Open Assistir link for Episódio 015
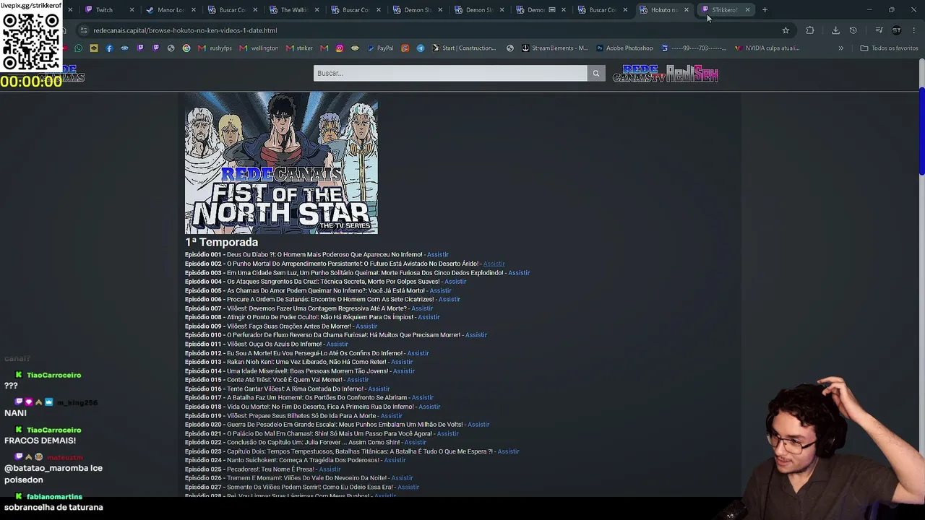This screenshot has height=520, width=925. pyautogui.click(x=358, y=380)
